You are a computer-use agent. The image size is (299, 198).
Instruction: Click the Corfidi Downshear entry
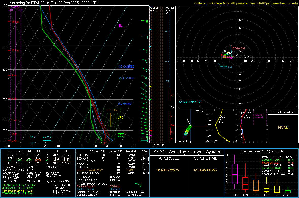click(98, 192)
